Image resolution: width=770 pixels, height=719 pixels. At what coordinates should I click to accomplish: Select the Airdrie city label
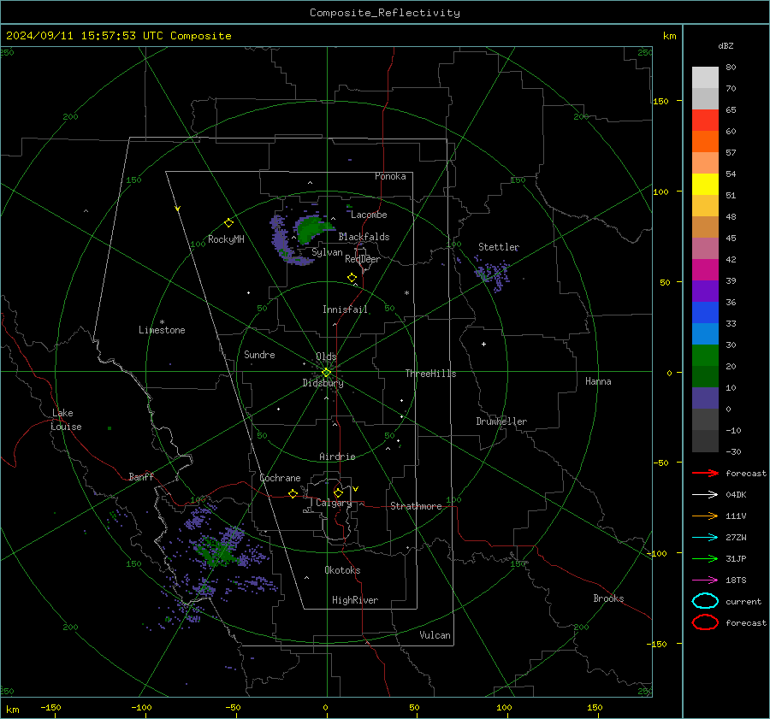click(x=337, y=457)
